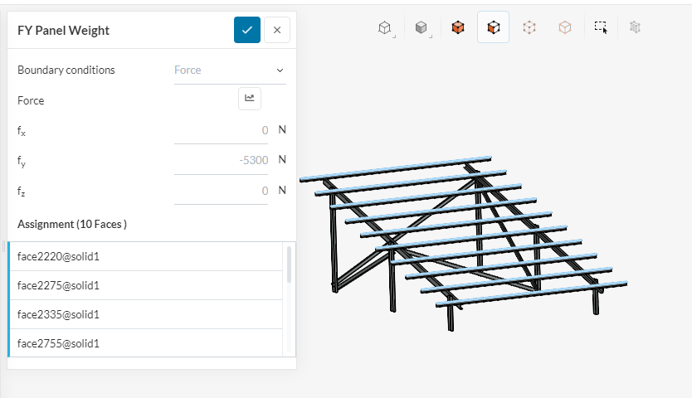The height and width of the screenshot is (398, 692).
Task: Activate the select nodes tool
Action: pyautogui.click(x=529, y=27)
